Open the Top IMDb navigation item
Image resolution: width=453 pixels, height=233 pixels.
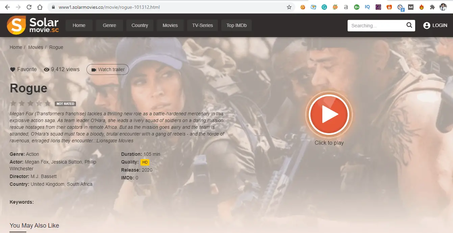(236, 25)
